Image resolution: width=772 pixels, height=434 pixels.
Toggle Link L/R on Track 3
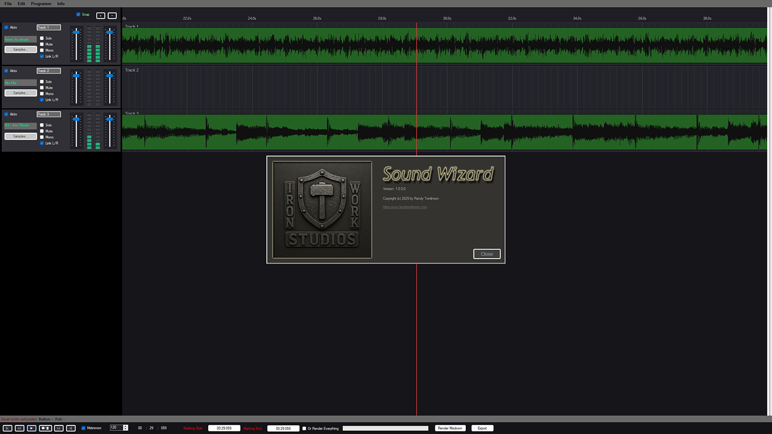(x=42, y=143)
